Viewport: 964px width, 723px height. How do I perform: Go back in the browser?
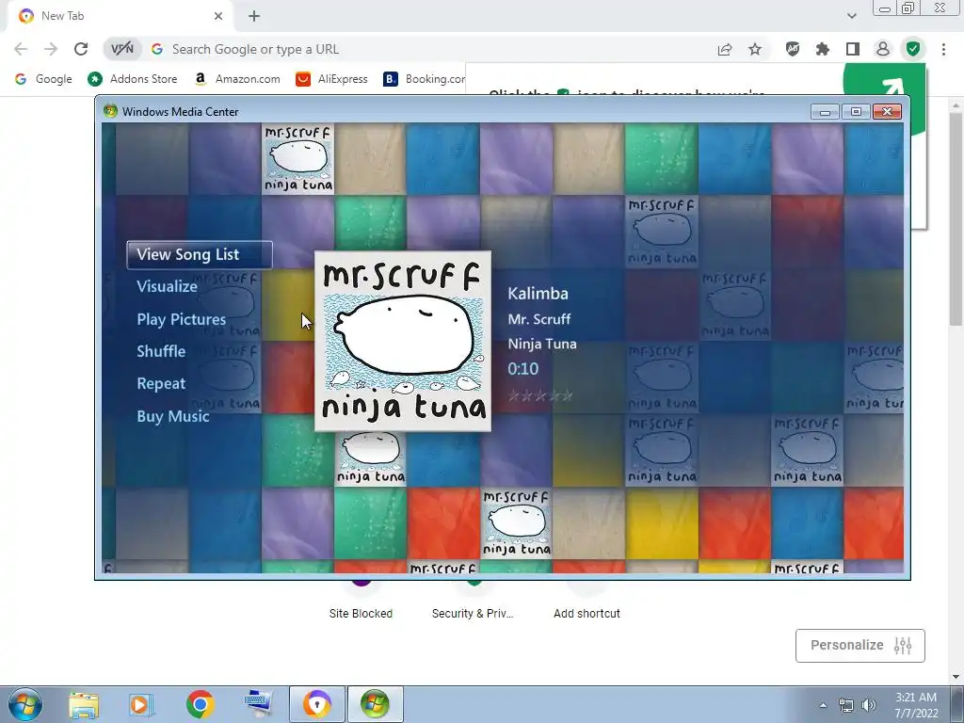(21, 49)
